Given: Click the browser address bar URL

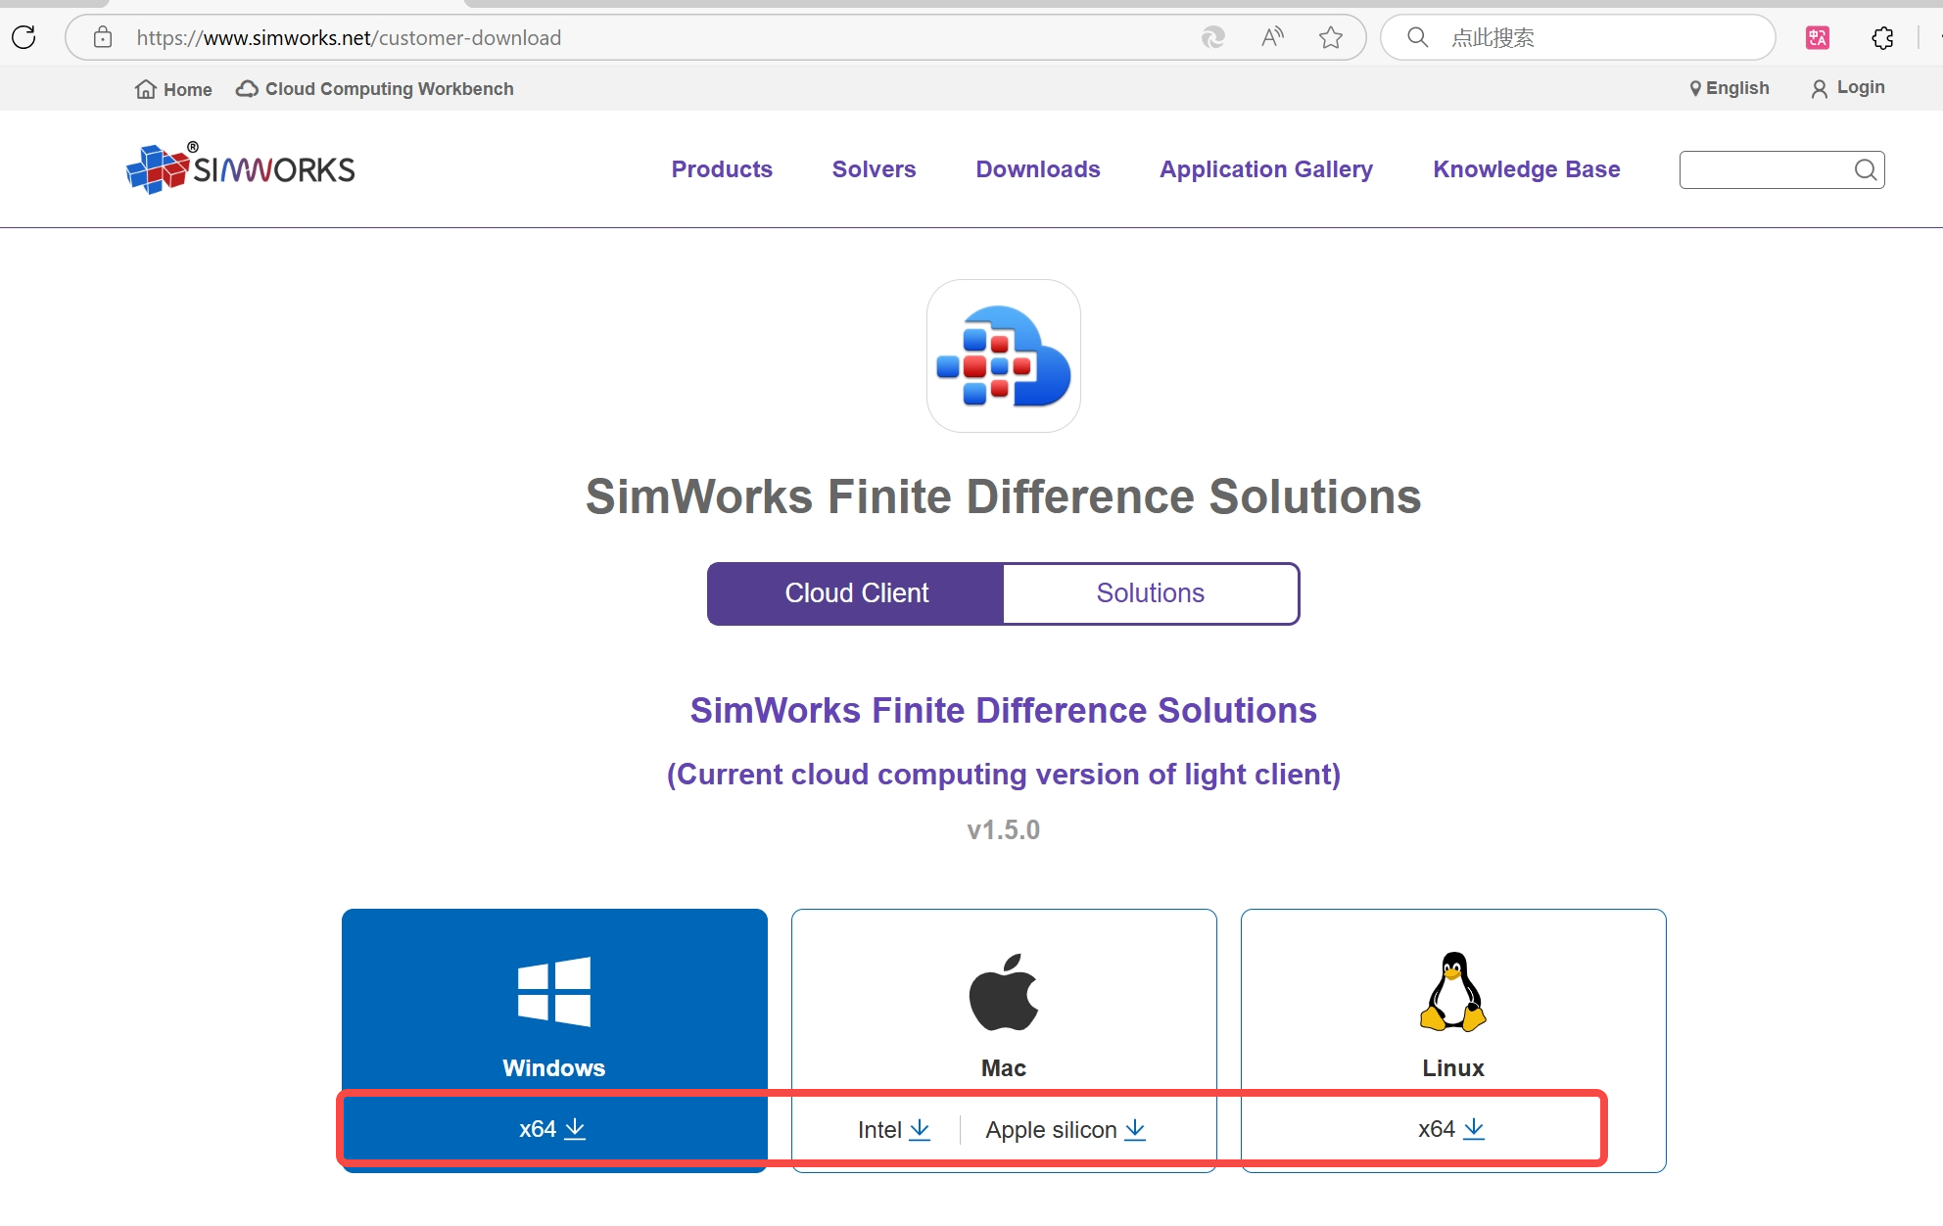Looking at the screenshot, I should (x=349, y=37).
